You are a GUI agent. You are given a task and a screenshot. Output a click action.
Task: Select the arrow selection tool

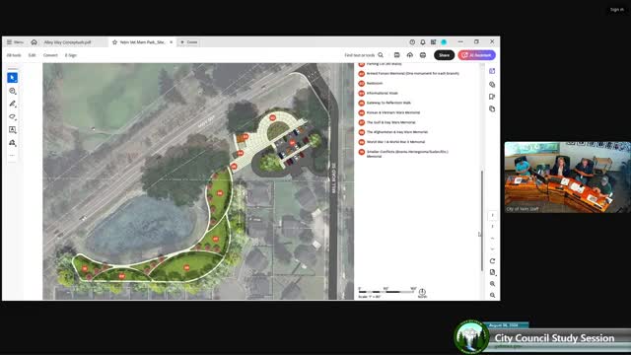12,78
